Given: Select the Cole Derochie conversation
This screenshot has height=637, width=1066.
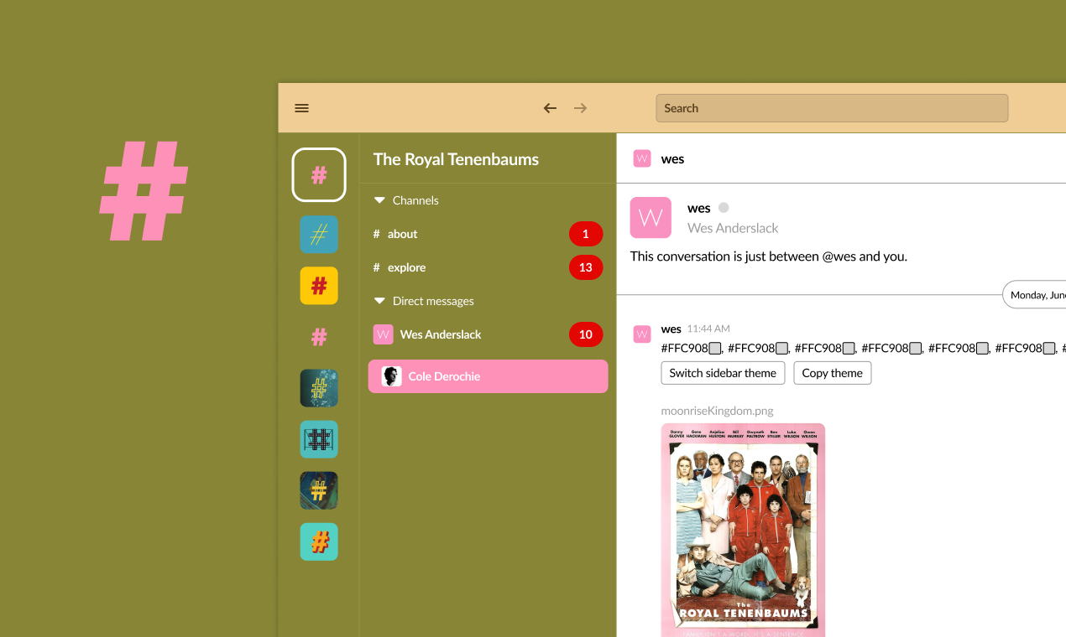Looking at the screenshot, I should [488, 376].
